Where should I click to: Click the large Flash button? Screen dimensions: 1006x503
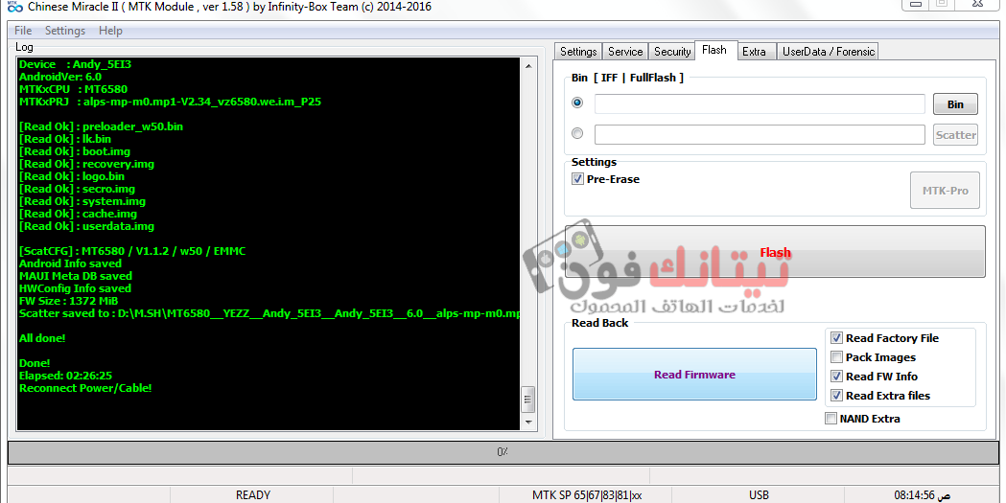coord(775,252)
